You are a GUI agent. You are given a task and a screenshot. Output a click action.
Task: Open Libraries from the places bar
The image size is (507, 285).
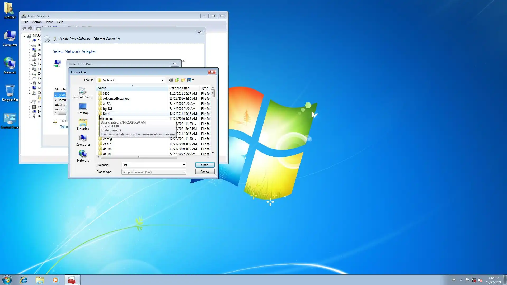click(83, 125)
